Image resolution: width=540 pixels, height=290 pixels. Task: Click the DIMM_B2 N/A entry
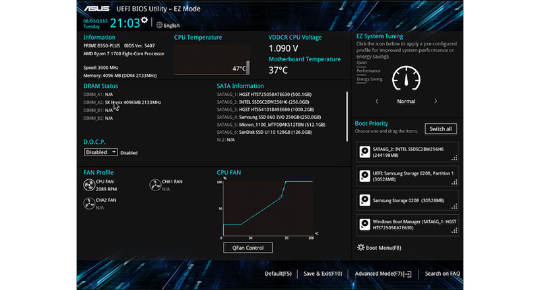click(x=98, y=118)
